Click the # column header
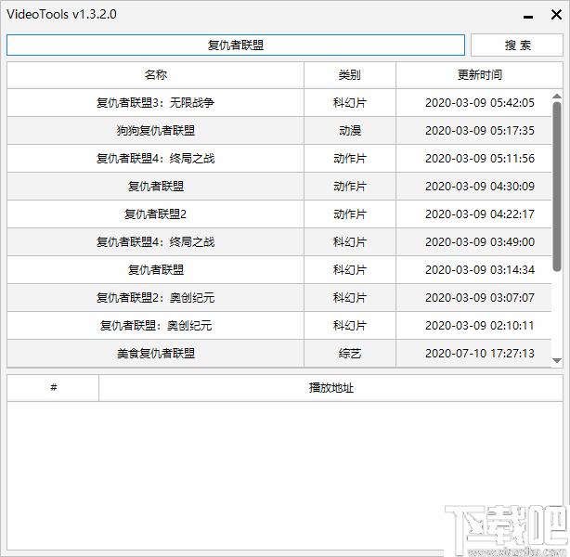The width and height of the screenshot is (570, 557). pyautogui.click(x=53, y=388)
